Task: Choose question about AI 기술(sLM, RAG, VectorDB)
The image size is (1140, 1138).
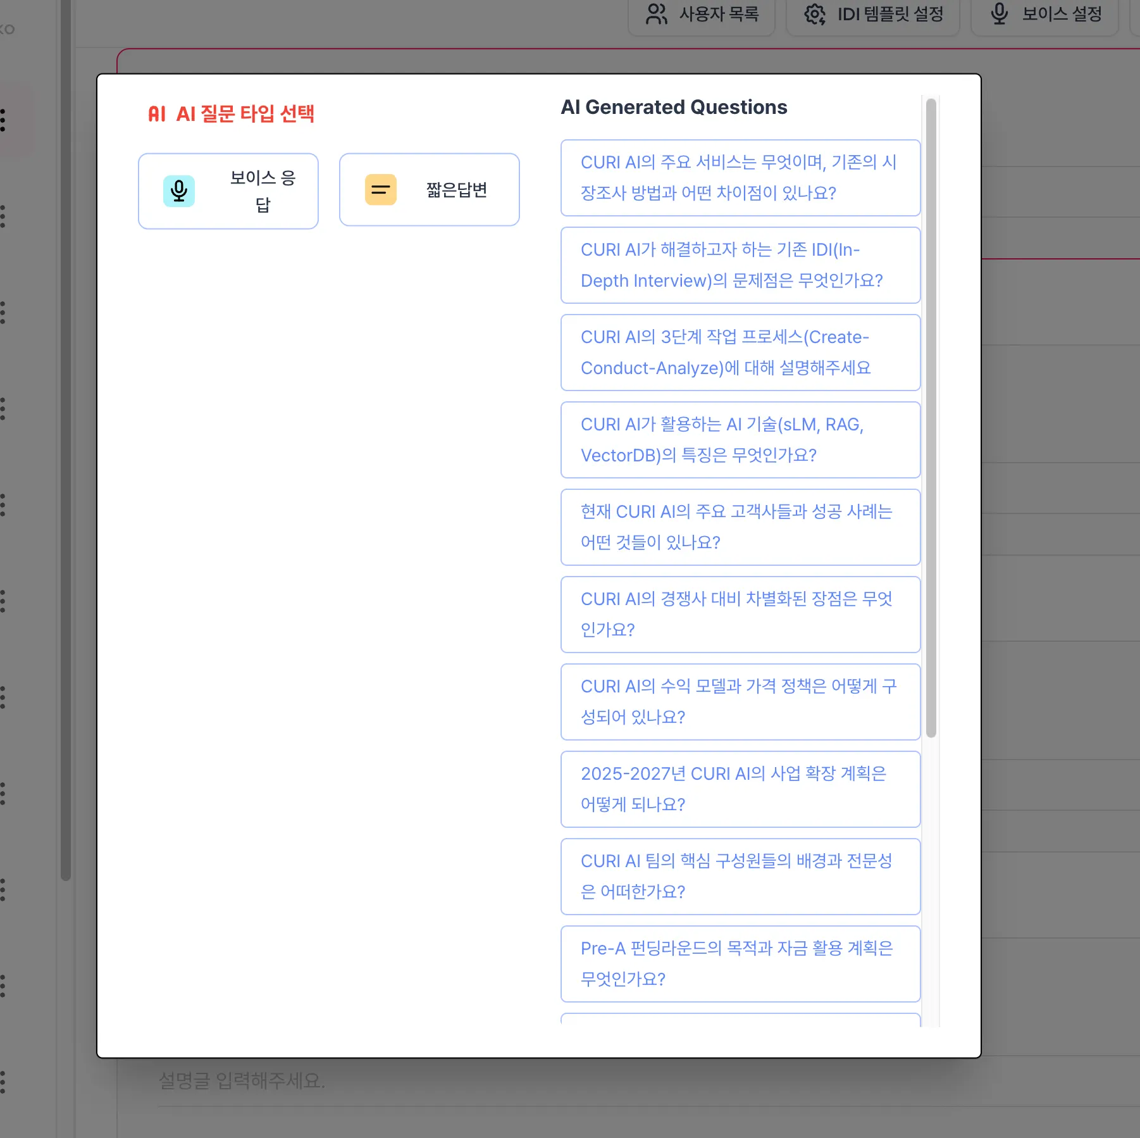Action: pyautogui.click(x=740, y=440)
